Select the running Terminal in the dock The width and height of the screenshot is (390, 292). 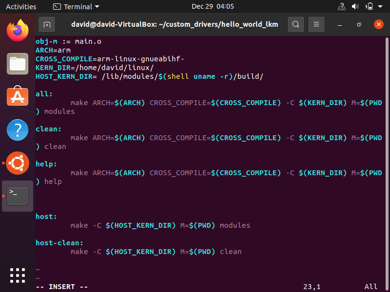point(17,196)
